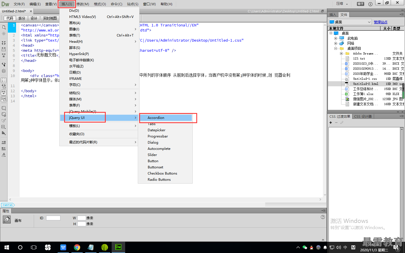
Task: Choose 电子邮件链接(K) from Insert menu
Action: (x=100, y=60)
